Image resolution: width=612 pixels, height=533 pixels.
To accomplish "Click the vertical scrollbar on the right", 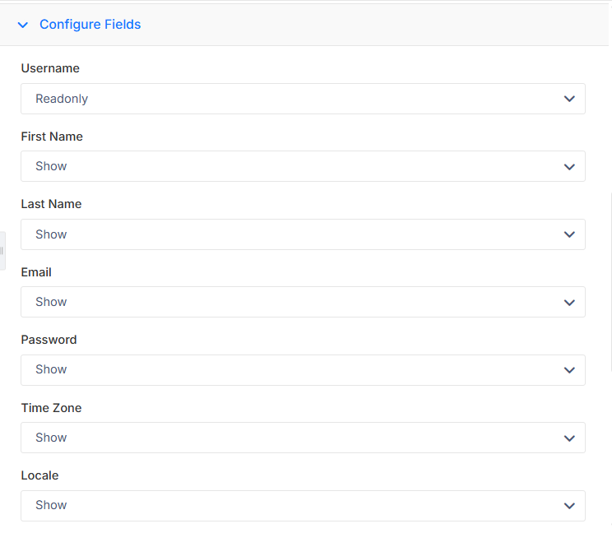I will (x=610, y=282).
